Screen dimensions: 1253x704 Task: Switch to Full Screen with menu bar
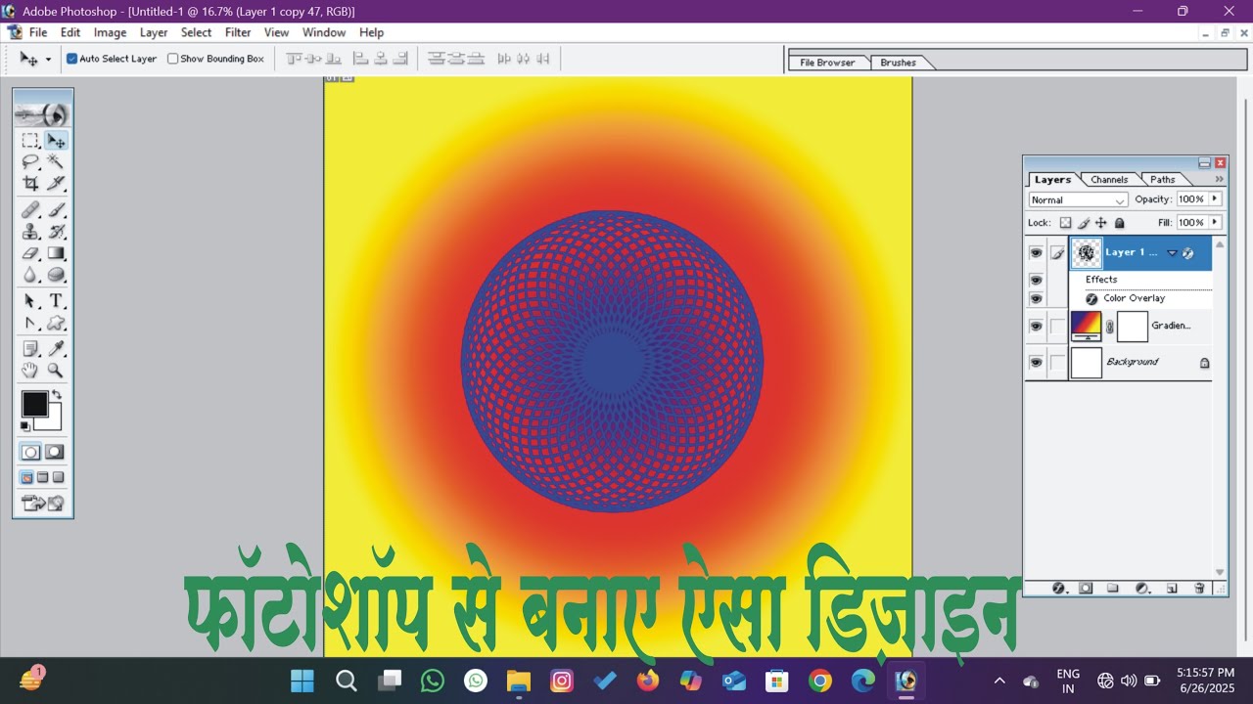[42, 477]
